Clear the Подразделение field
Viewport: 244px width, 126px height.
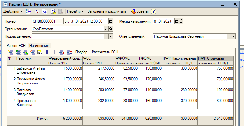111,36
